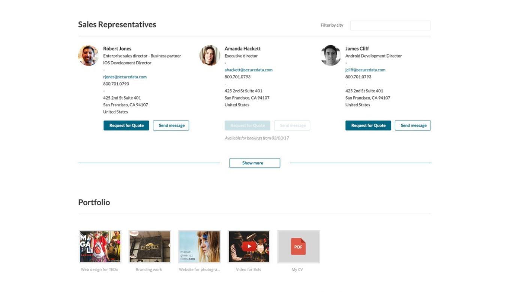
Task: Click Amanda Hackett's disabled Send message
Action: tap(292, 125)
